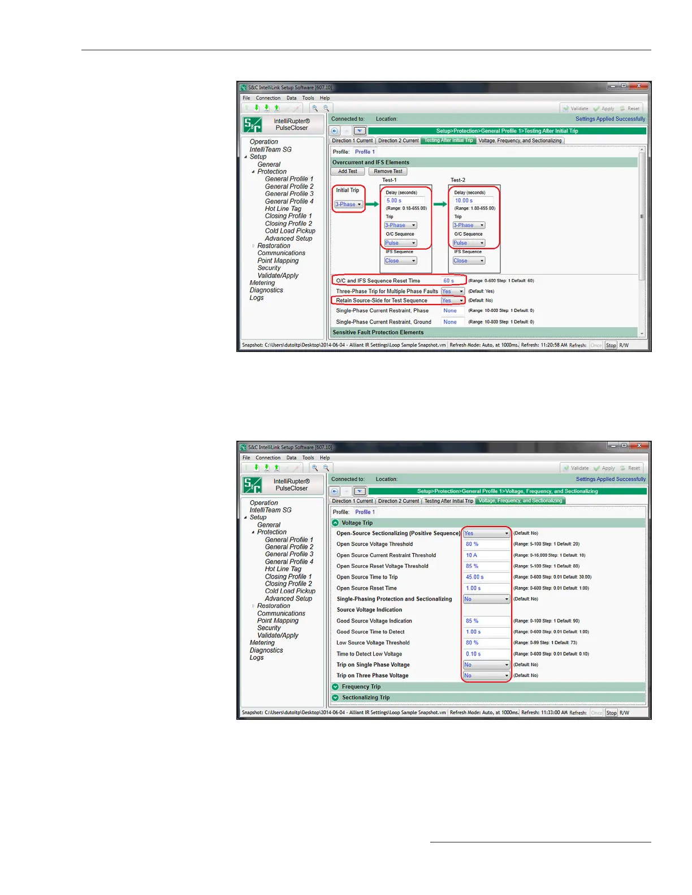Click Test-2 Delay field showing 10.00 s
This screenshot has width=692, height=895.
[x=473, y=201]
